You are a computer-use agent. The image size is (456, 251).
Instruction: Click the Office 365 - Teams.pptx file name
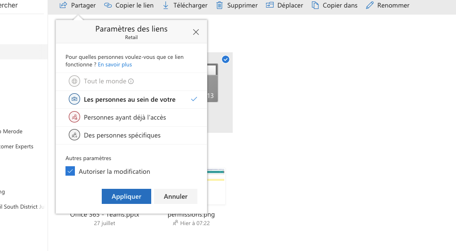tap(105, 216)
